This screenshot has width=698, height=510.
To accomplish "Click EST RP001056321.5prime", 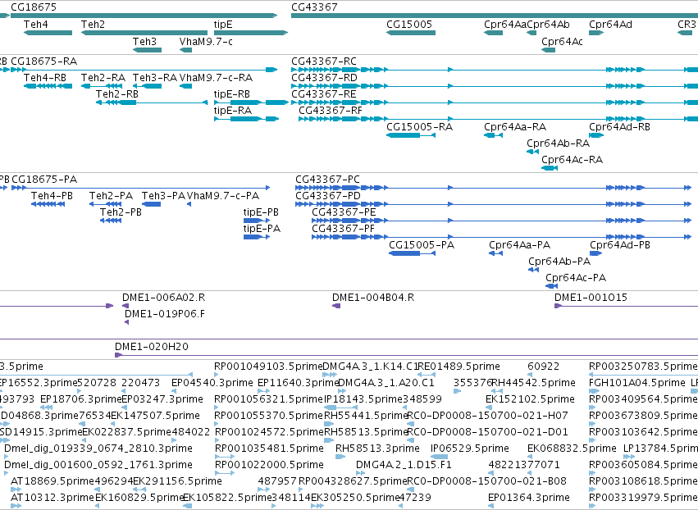I will (268, 399).
